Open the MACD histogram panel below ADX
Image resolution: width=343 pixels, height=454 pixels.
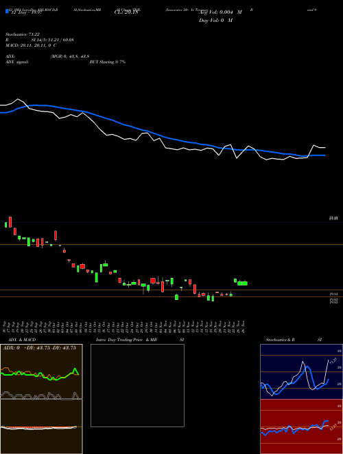pyautogui.click(x=41, y=426)
